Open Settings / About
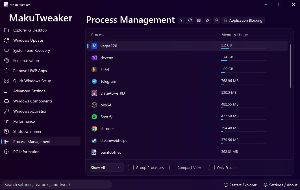The height and width of the screenshot is (190, 300). (281, 185)
